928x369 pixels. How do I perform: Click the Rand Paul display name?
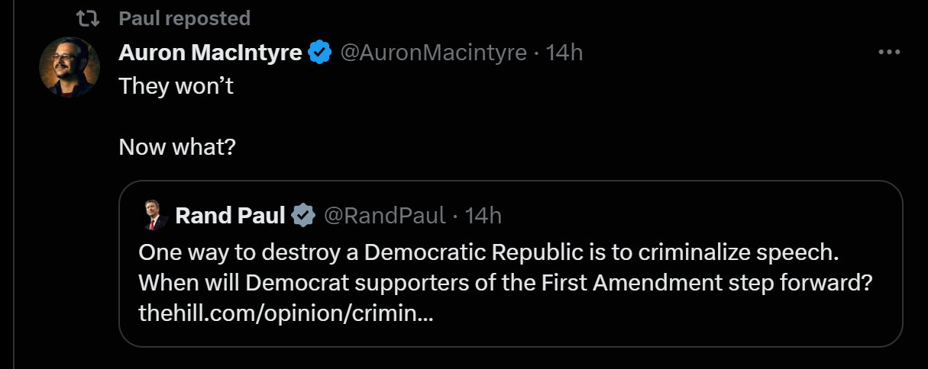pos(230,216)
